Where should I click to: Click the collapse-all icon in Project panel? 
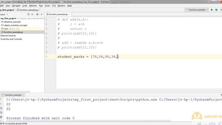coord(32,14)
